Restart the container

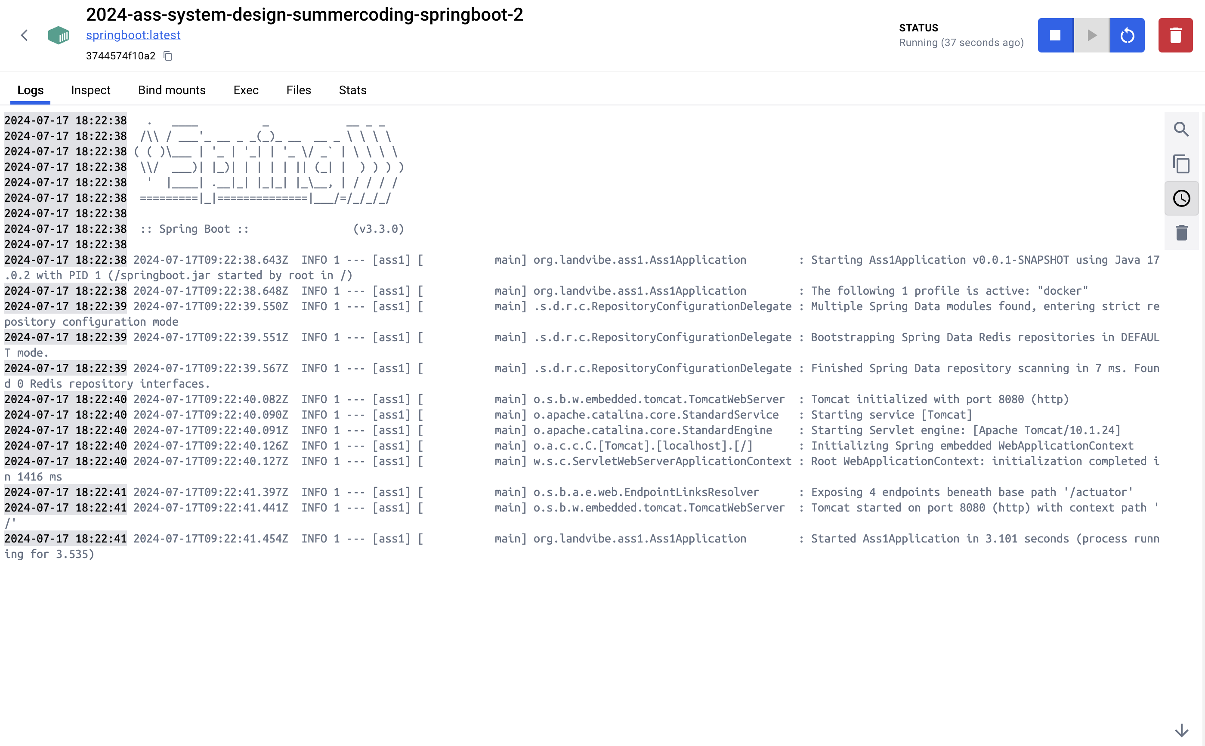click(1127, 35)
